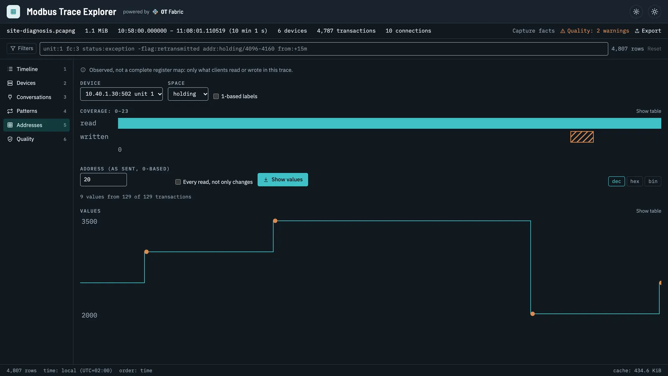Image resolution: width=668 pixels, height=376 pixels.
Task: Click the 10 connections text
Action: (408, 31)
